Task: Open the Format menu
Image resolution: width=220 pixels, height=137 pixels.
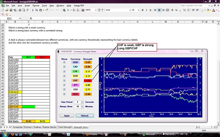Action: click(x=36, y=6)
